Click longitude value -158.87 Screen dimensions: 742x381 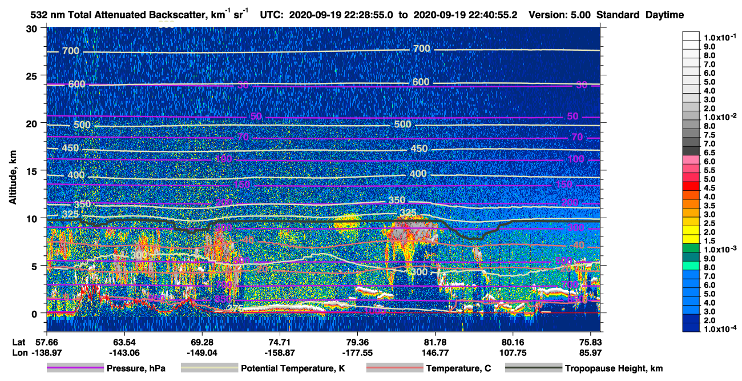tap(280, 353)
